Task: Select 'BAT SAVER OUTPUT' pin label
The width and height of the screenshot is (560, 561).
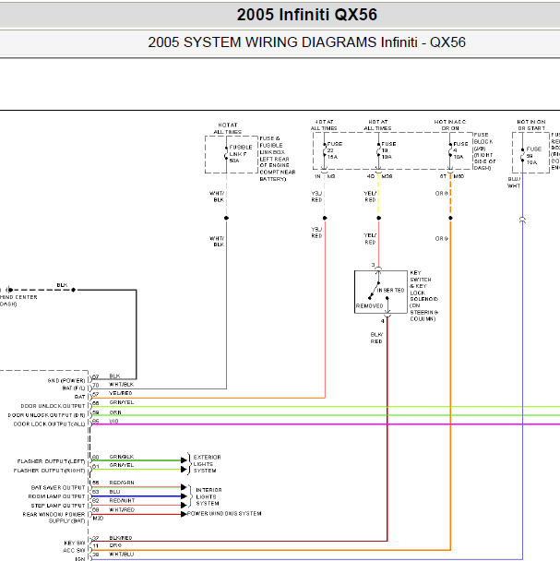Action: [58, 488]
